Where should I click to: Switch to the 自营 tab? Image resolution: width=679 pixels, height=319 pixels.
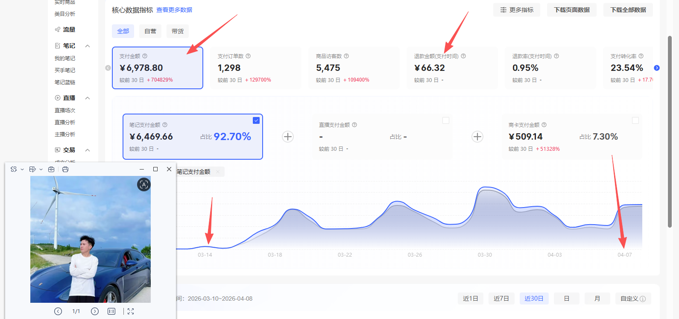coord(150,31)
